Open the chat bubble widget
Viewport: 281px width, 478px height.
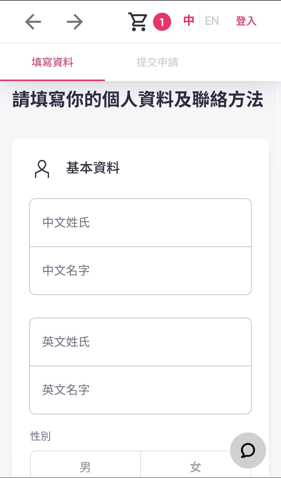tap(248, 450)
